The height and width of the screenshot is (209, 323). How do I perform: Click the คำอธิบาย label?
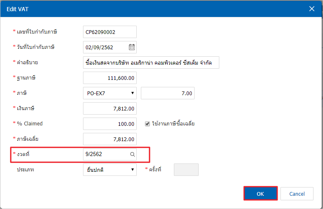pos(27,62)
